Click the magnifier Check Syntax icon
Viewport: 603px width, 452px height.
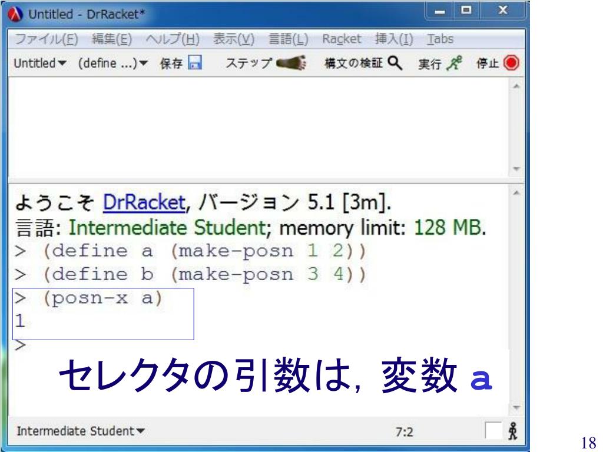click(x=395, y=62)
